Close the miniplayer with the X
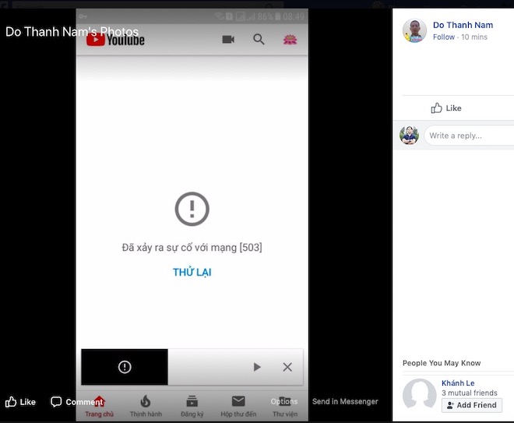The image size is (514, 423). pos(287,367)
